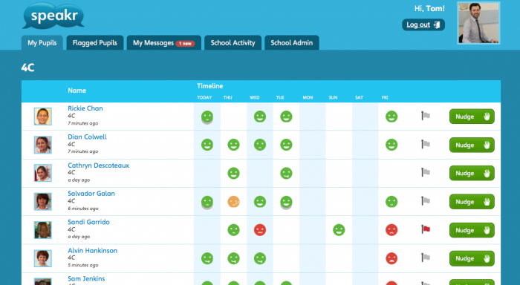Toggle the flag for Salvador Galan
The width and height of the screenshot is (520, 285).
(426, 201)
